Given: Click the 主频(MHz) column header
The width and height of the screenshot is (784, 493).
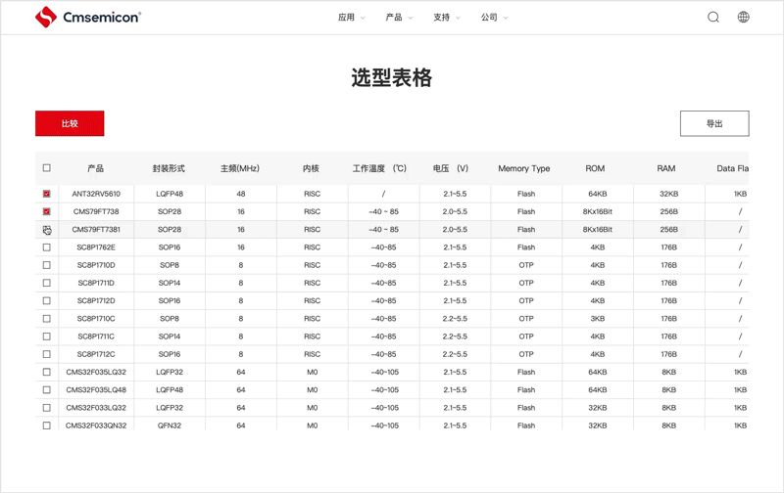Looking at the screenshot, I should (240, 168).
